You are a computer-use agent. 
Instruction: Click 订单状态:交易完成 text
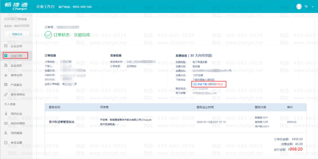pyautogui.click(x=72, y=35)
